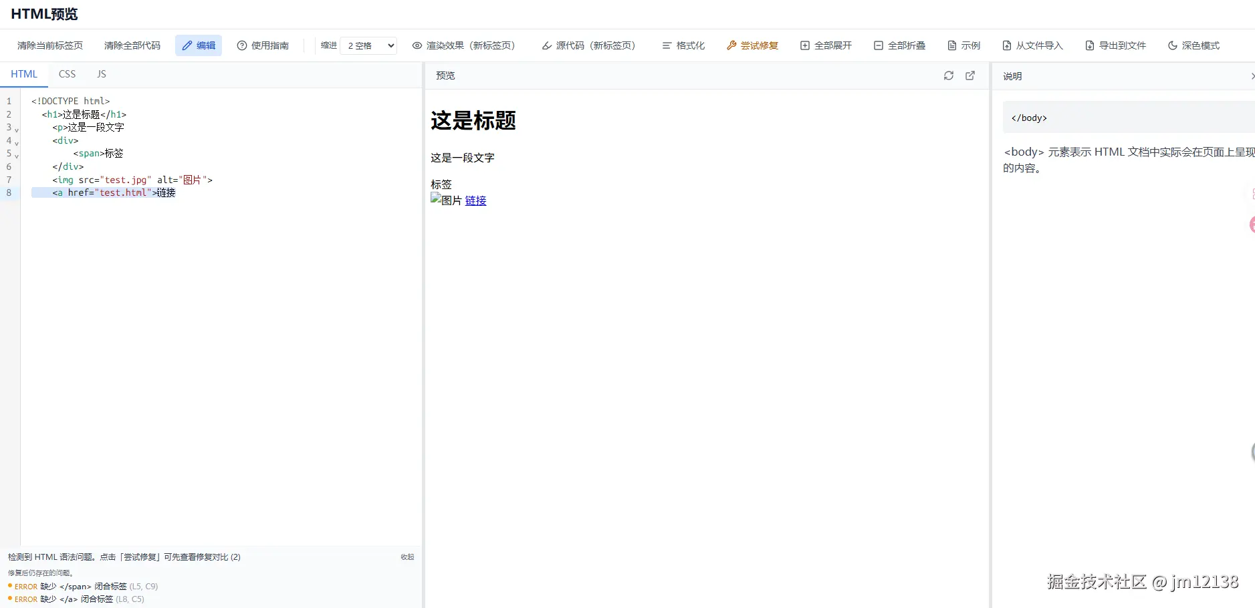Open the indent size dropdown

368,45
